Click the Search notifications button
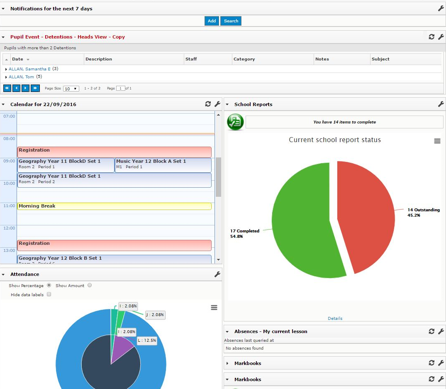This screenshot has width=446, height=389. 231,21
